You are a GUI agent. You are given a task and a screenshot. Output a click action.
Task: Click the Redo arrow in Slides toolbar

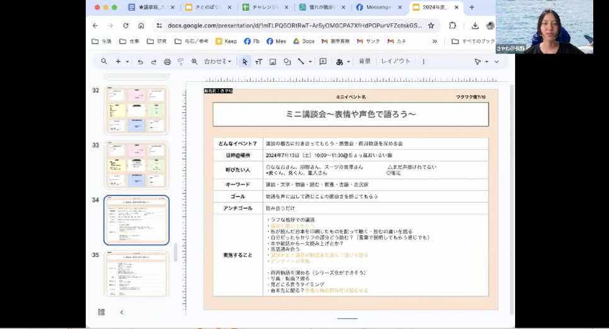click(x=153, y=62)
